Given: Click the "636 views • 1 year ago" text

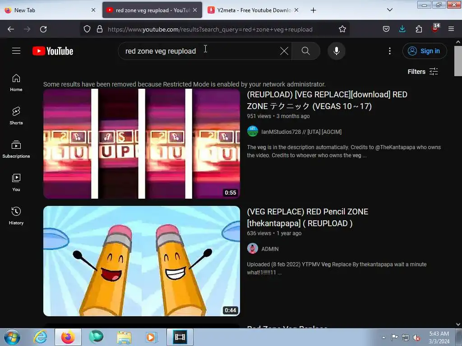Looking at the screenshot, I should 274,233.
